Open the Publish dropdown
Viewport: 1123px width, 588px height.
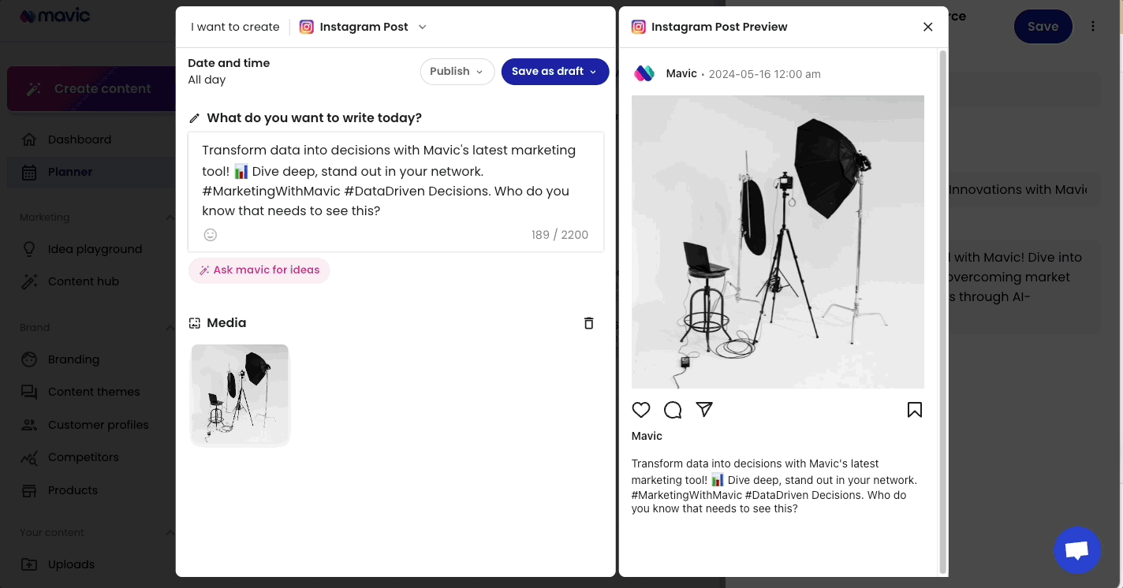pos(457,71)
